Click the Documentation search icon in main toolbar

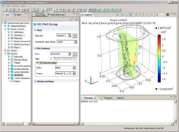[x=37, y=10]
